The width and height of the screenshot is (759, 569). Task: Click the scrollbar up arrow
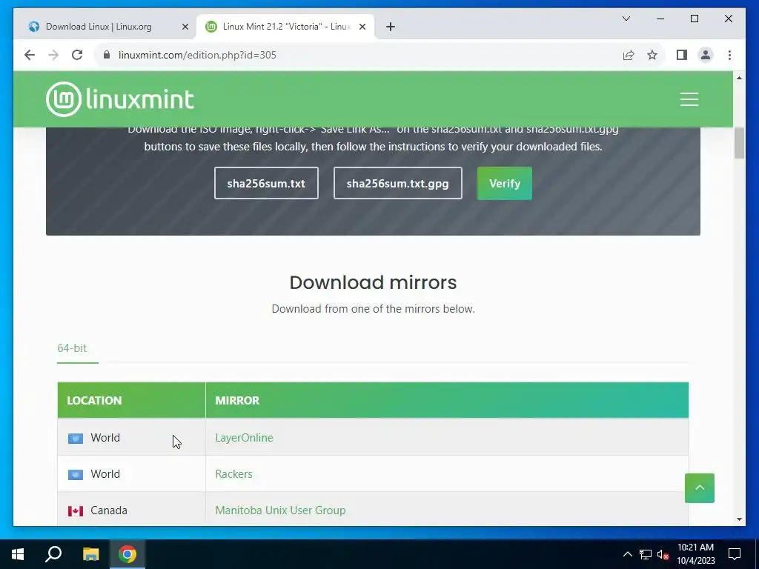(739, 78)
